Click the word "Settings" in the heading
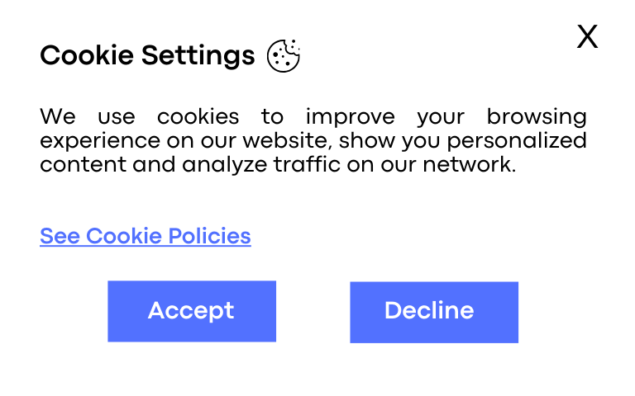635x396 pixels. point(198,56)
